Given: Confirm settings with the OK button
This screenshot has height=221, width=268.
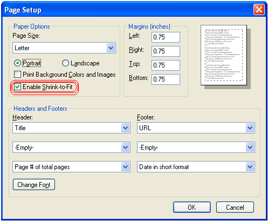Looking at the screenshot, I should point(192,207).
